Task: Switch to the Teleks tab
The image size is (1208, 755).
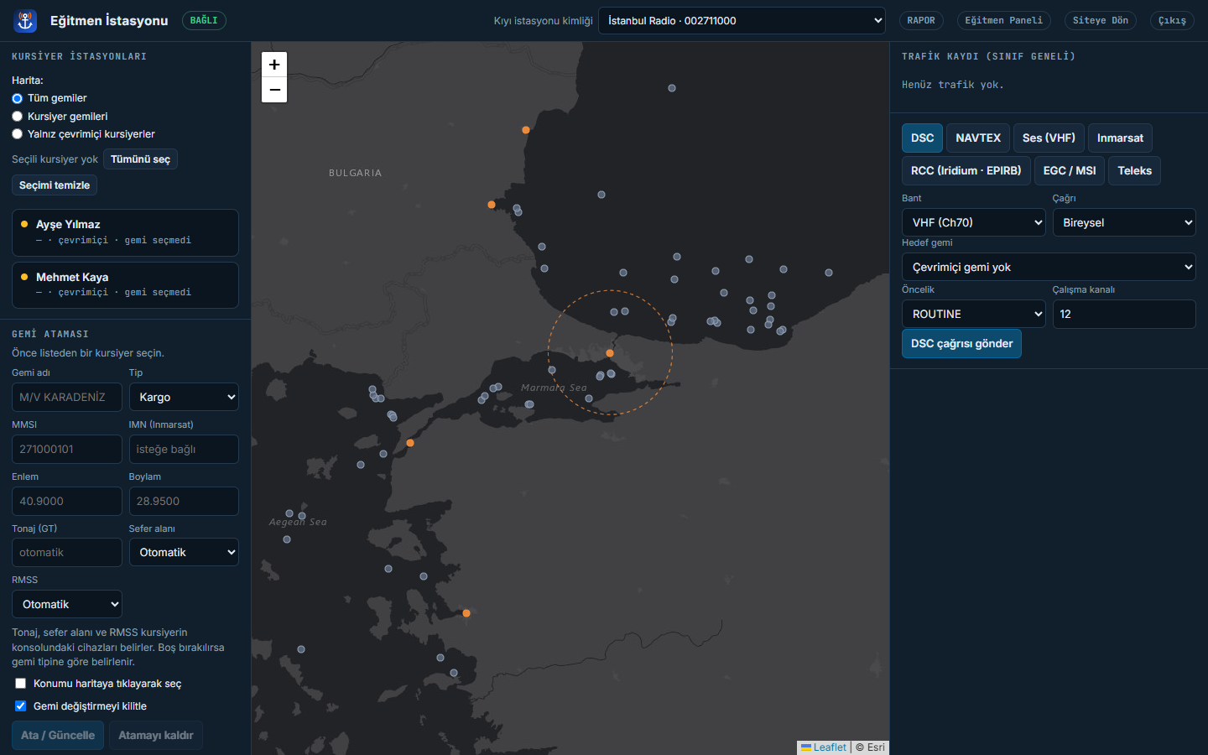Action: click(1134, 171)
